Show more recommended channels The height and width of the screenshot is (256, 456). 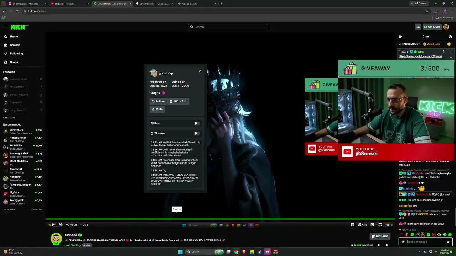click(x=9, y=209)
